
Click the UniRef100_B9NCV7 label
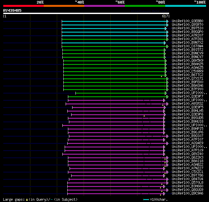click(187, 57)
